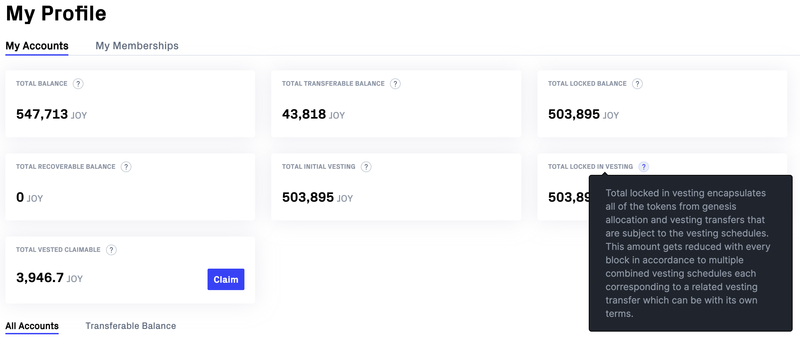
Task: Open help for Total Initial Vesting
Action: (x=366, y=167)
